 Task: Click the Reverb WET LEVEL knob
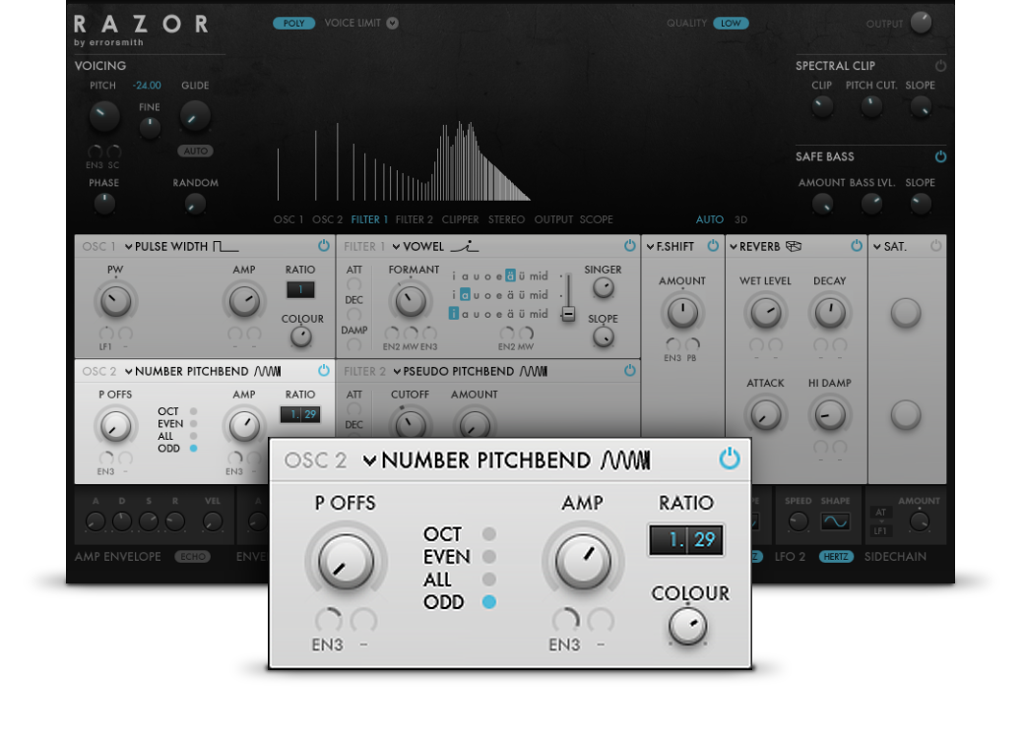pyautogui.click(x=765, y=313)
